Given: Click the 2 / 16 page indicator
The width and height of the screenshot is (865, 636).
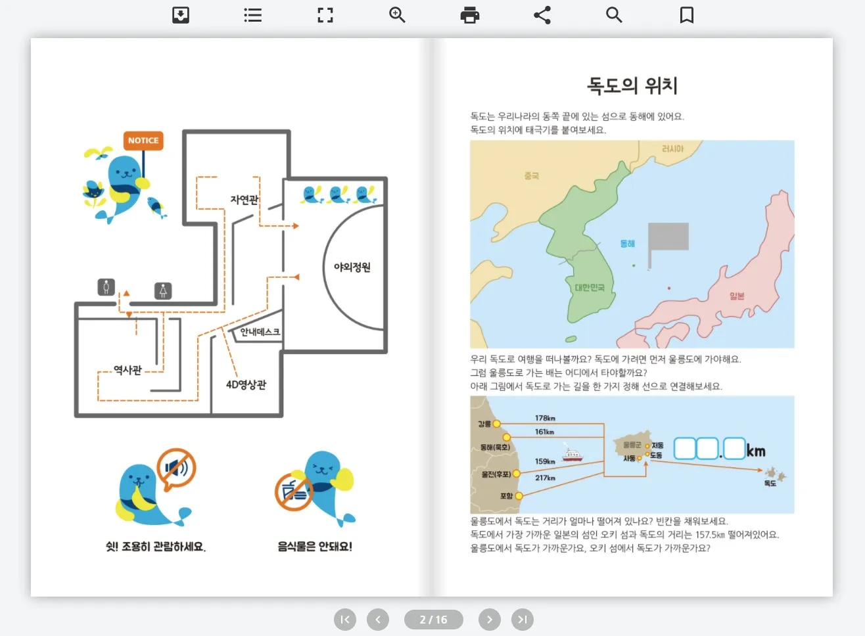Looking at the screenshot, I should [x=433, y=619].
